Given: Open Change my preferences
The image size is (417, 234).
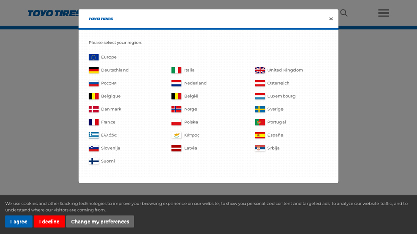Looking at the screenshot, I should click(x=100, y=222).
